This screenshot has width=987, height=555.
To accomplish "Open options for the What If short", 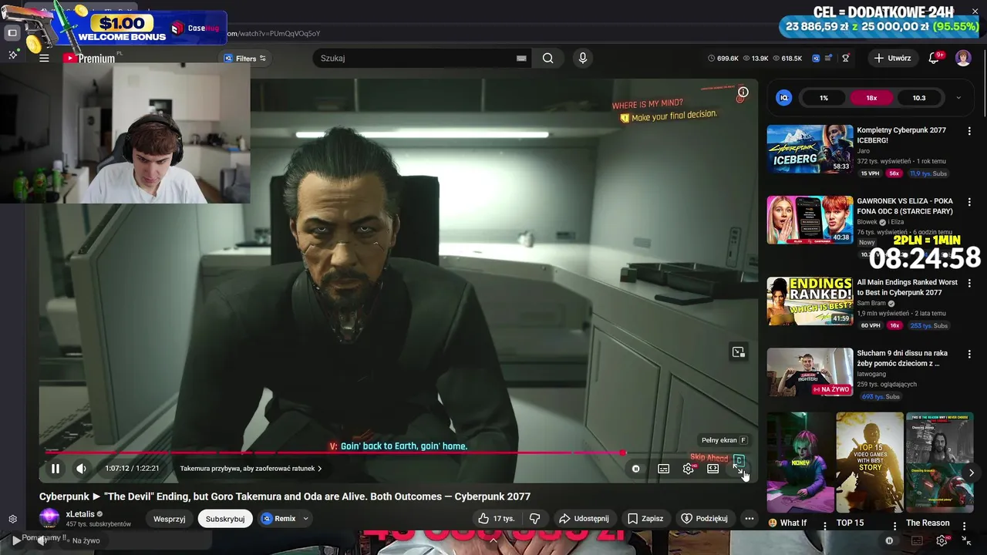I will click(x=824, y=525).
